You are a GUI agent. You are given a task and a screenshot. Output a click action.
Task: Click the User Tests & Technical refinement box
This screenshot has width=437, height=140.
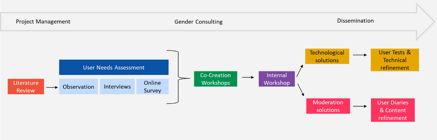pos(395,60)
